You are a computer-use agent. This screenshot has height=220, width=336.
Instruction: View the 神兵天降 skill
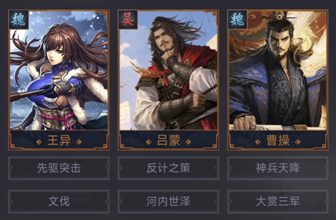278,168
